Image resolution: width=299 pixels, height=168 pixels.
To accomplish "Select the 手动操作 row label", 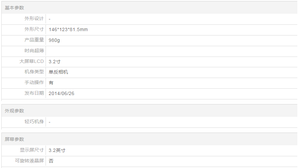I will (x=34, y=83).
